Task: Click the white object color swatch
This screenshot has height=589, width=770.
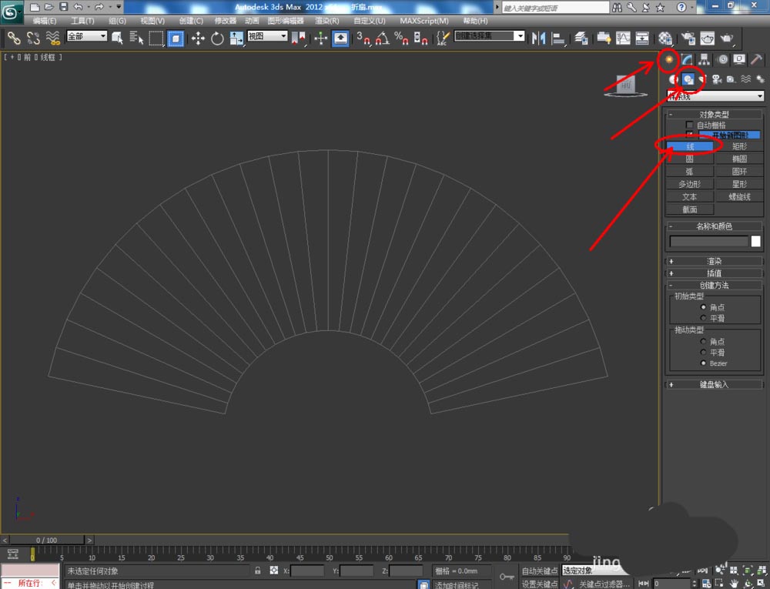Action: [x=756, y=241]
